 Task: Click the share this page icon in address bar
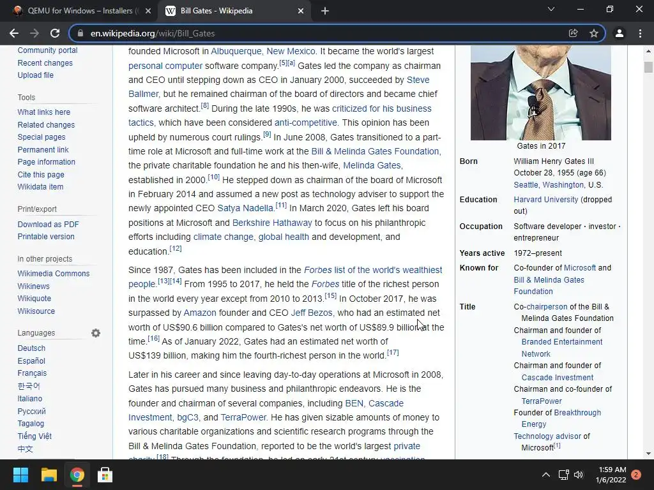point(573,33)
